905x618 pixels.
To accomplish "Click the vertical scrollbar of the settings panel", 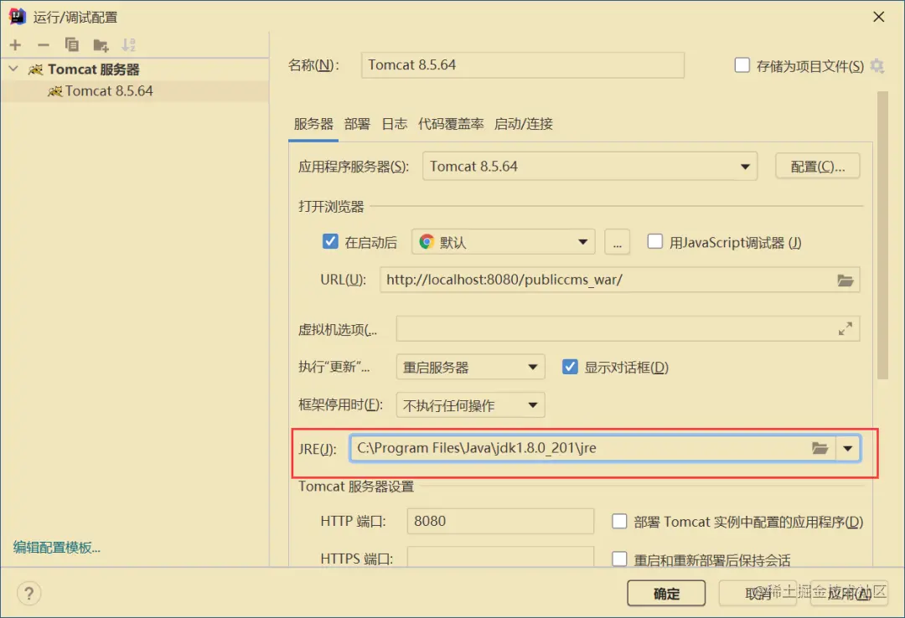I will [882, 234].
